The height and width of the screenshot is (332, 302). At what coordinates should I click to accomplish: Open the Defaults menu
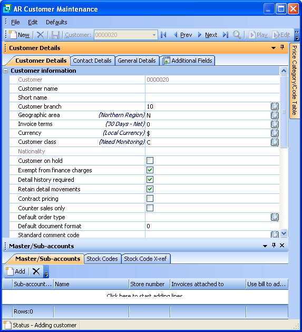pyautogui.click(x=56, y=22)
